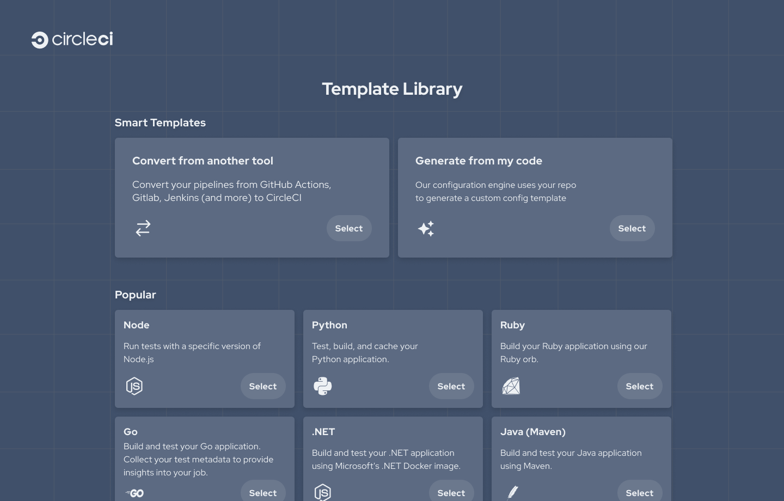
Task: Hit Select for the Ruby template
Action: tap(639, 386)
